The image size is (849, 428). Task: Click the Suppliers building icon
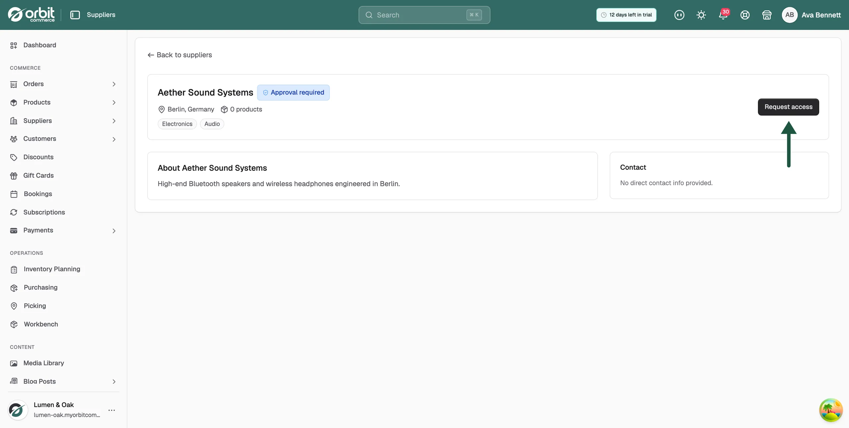(14, 121)
